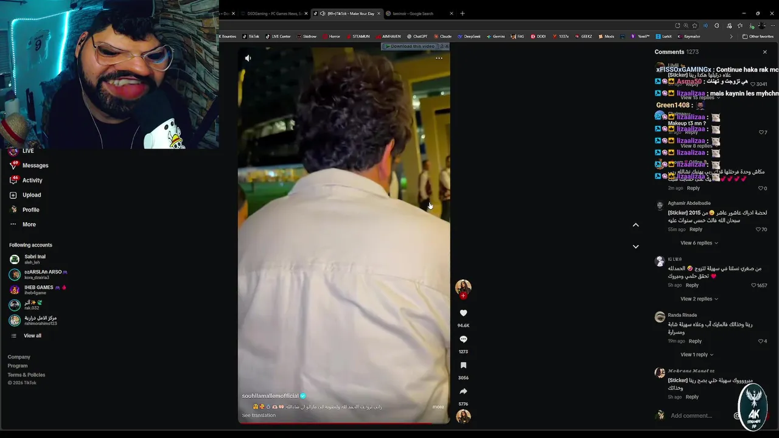Open the ChatGPT bookmark
The image size is (779, 438).
417,36
